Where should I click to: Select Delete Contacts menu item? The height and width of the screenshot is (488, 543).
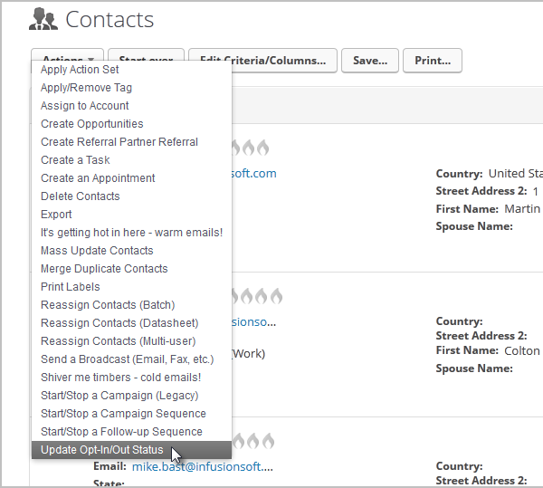click(131, 196)
